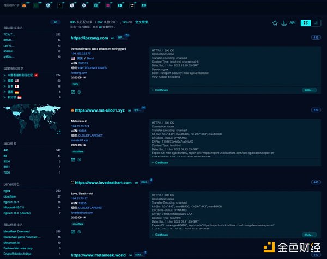Click the star icon to favorite this search

[275, 23]
